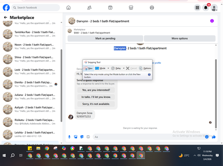Click Cancel in Snipping Tool
Viewport: 223px width, 166px height.
(x=132, y=68)
